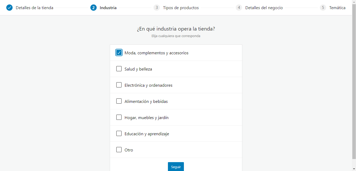
Task: Select Hogar, muebles y jardín checkbox
Action: coord(119,117)
